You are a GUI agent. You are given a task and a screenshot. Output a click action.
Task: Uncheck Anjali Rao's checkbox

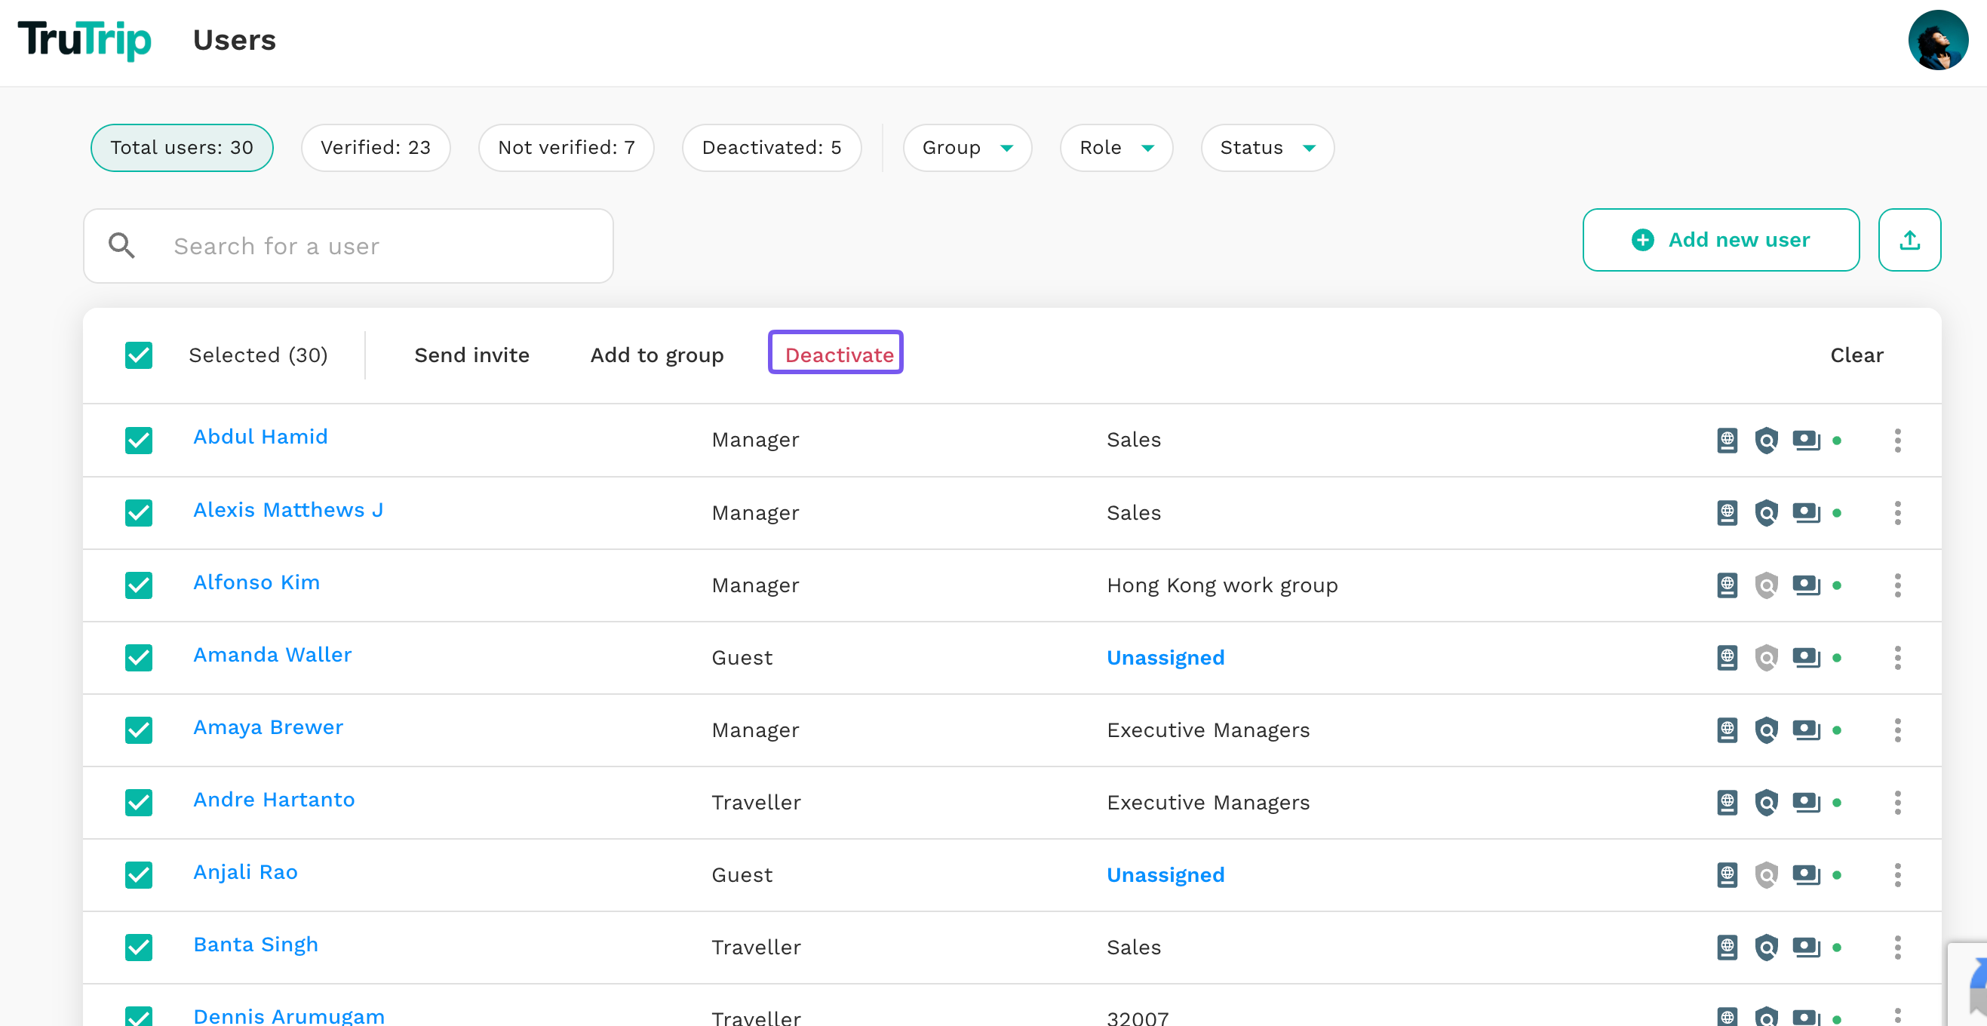(139, 876)
